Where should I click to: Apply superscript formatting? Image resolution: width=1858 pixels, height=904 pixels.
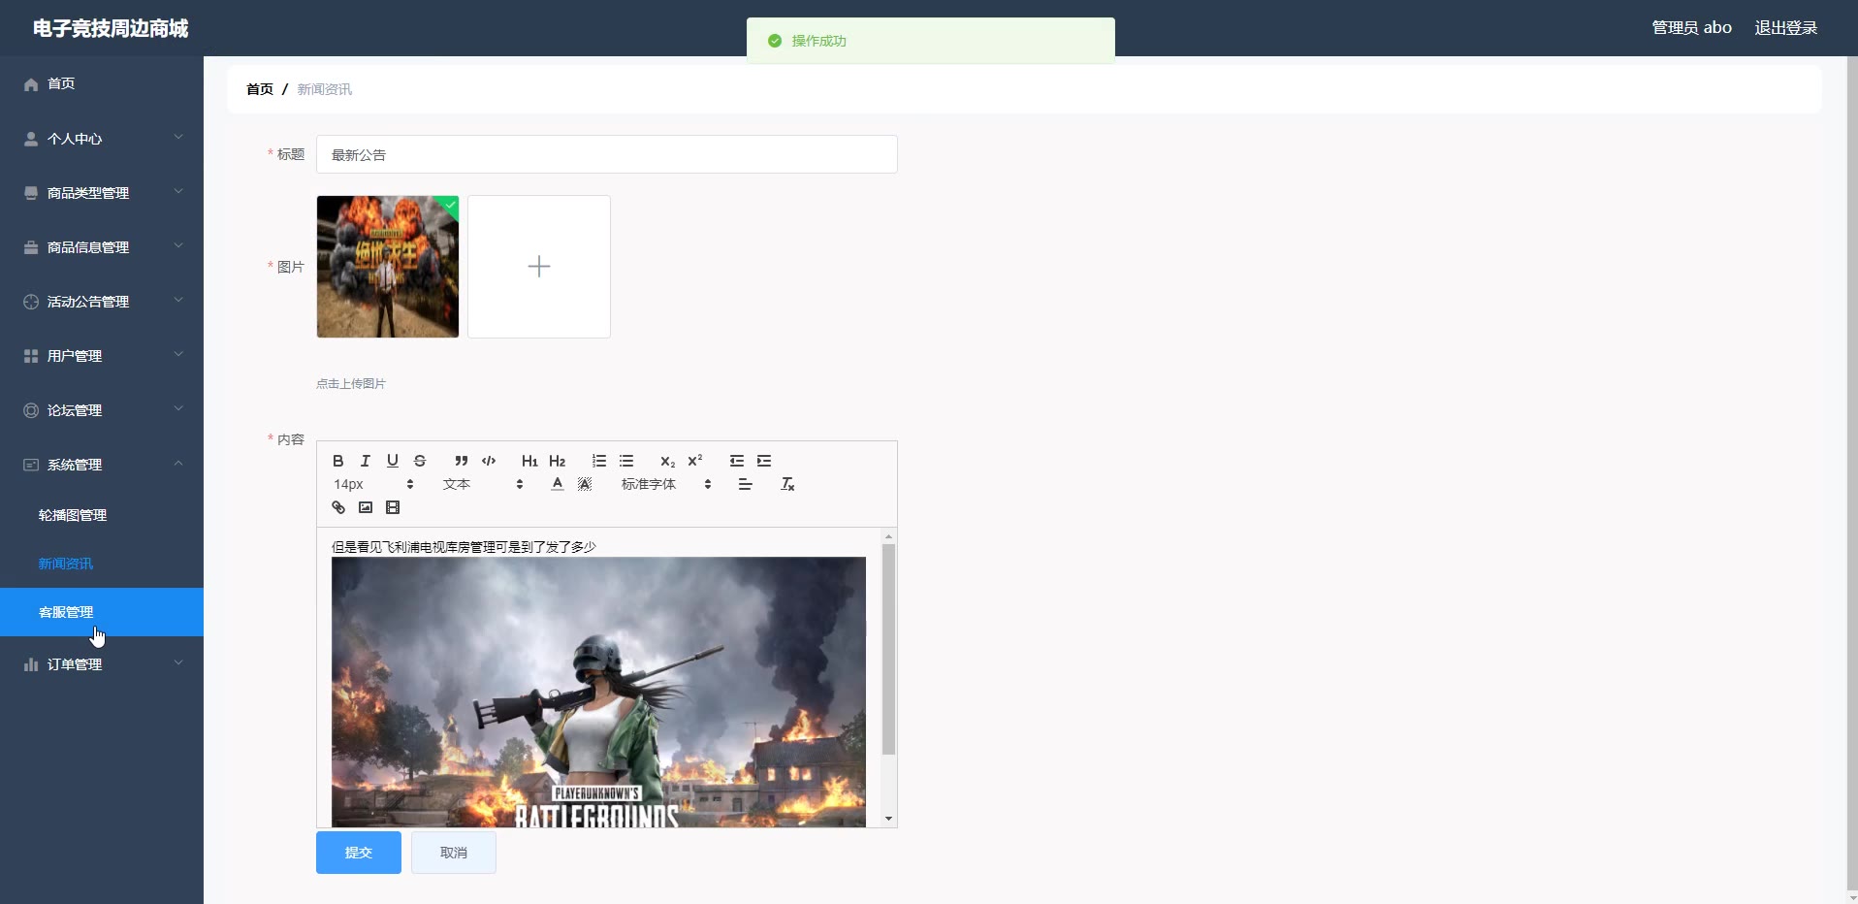click(x=695, y=461)
